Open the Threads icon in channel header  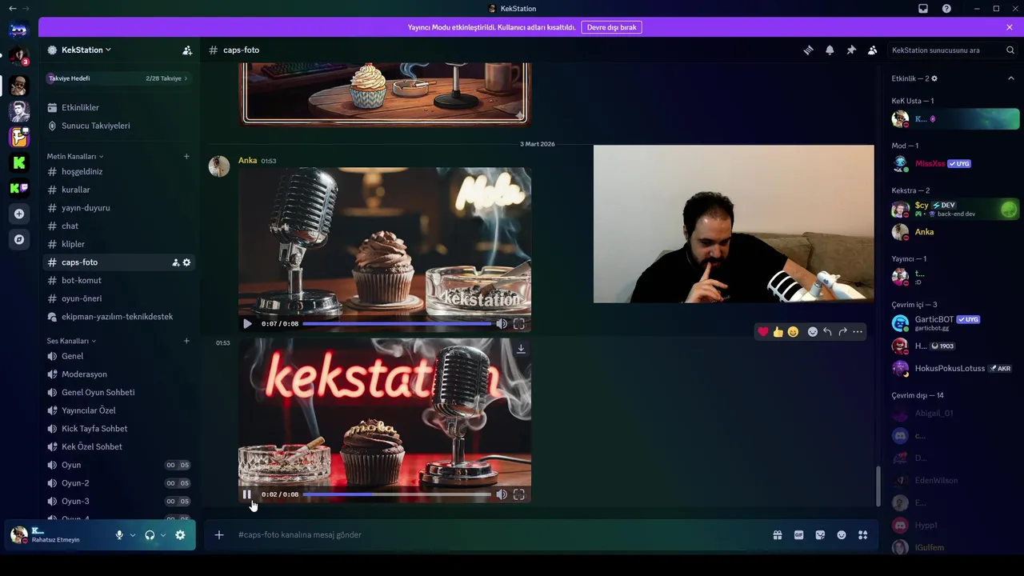coord(809,50)
